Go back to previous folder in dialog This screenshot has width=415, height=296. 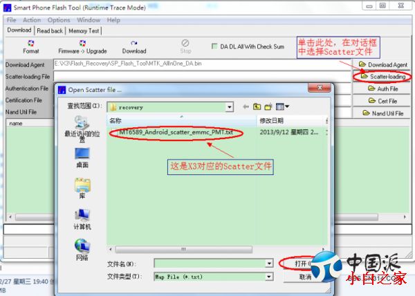click(246, 107)
